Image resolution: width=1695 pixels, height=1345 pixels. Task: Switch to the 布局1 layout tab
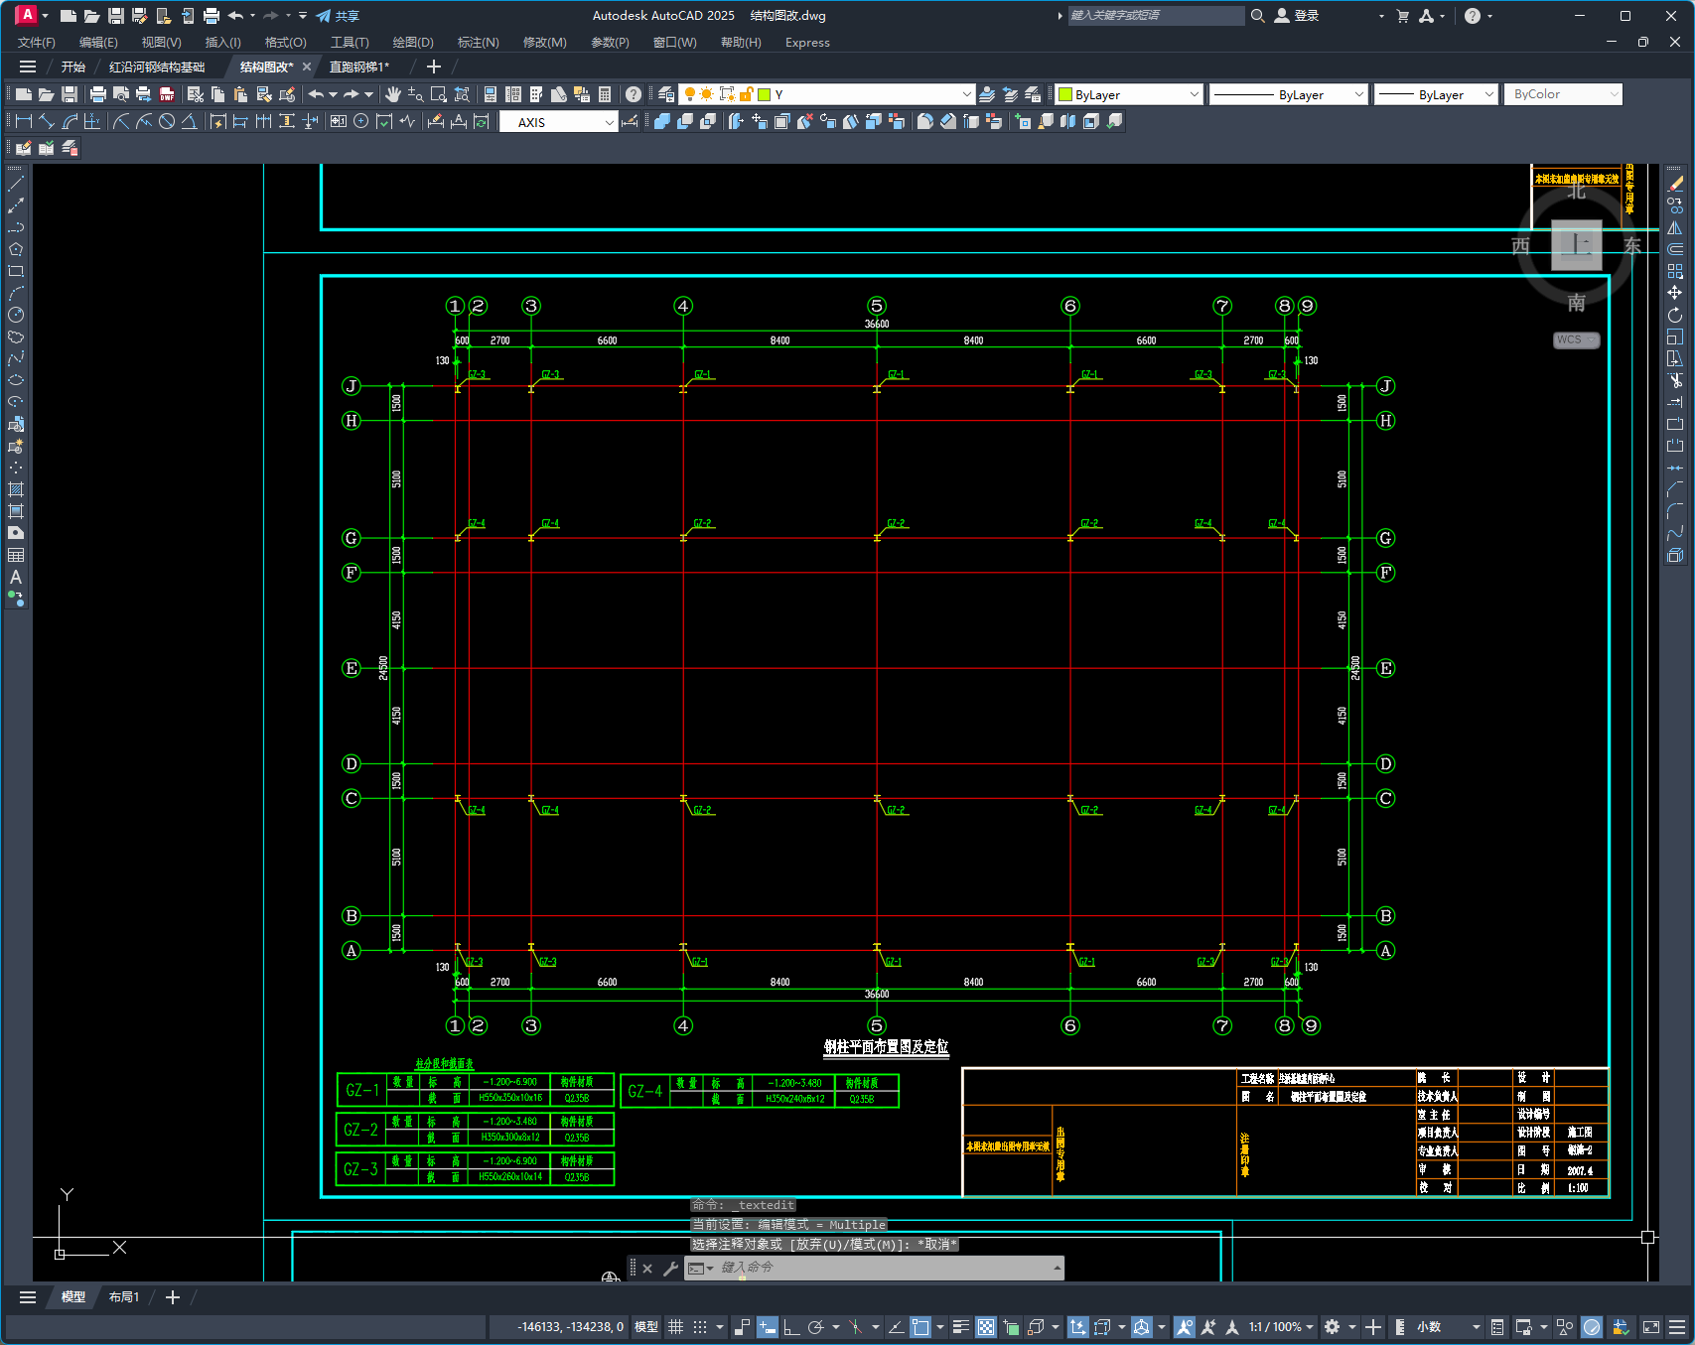pos(124,1296)
